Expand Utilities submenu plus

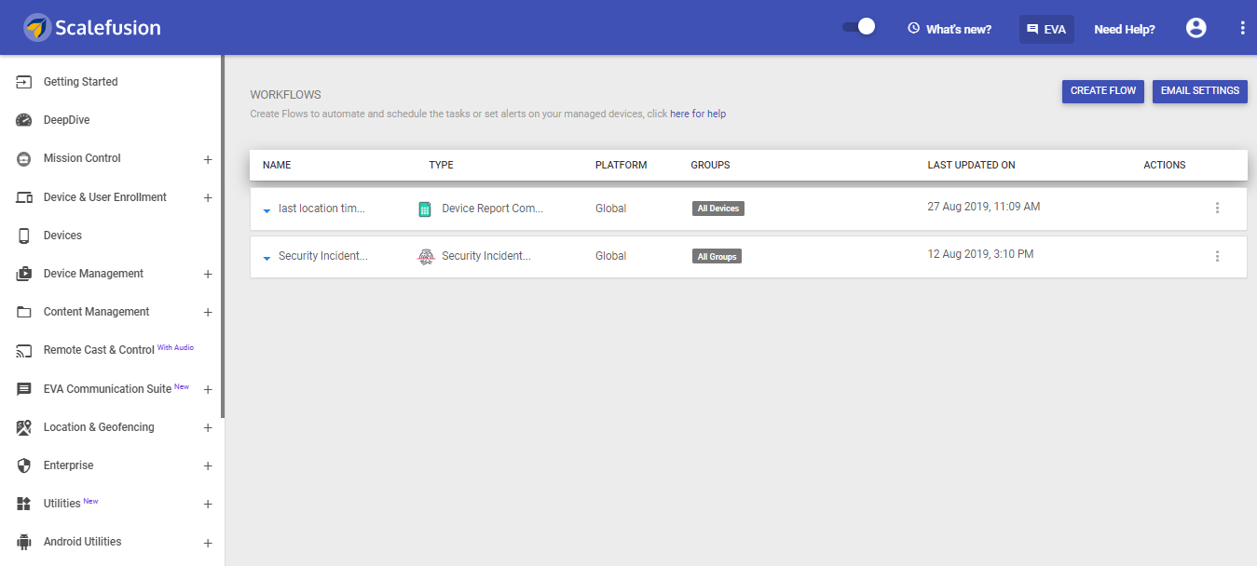click(x=208, y=505)
